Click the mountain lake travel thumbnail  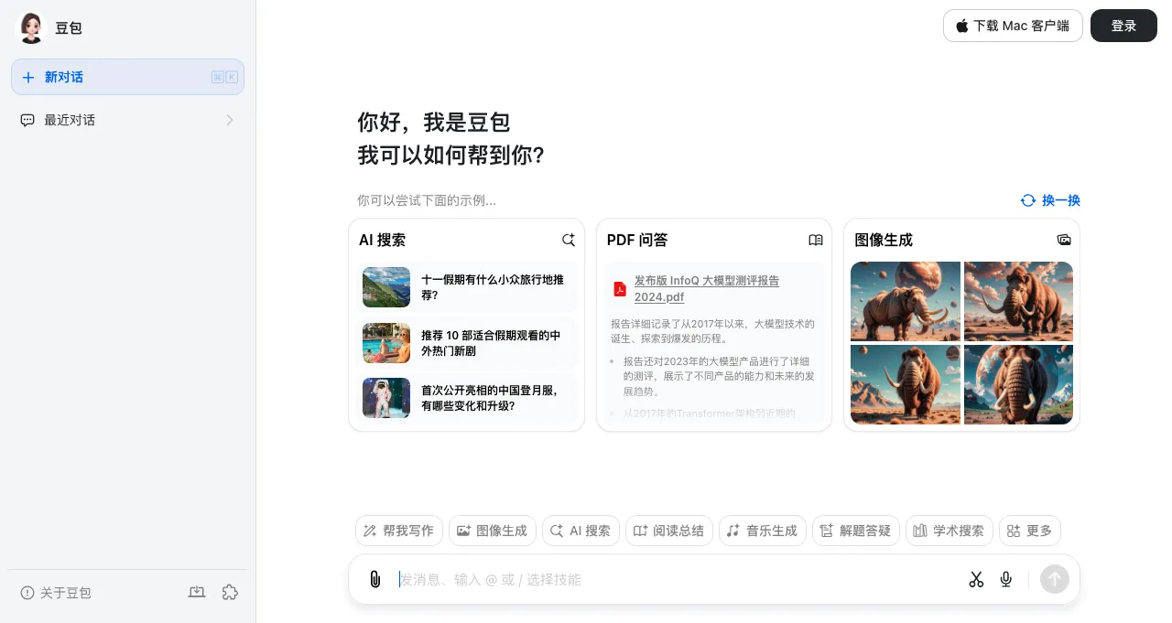click(x=386, y=287)
